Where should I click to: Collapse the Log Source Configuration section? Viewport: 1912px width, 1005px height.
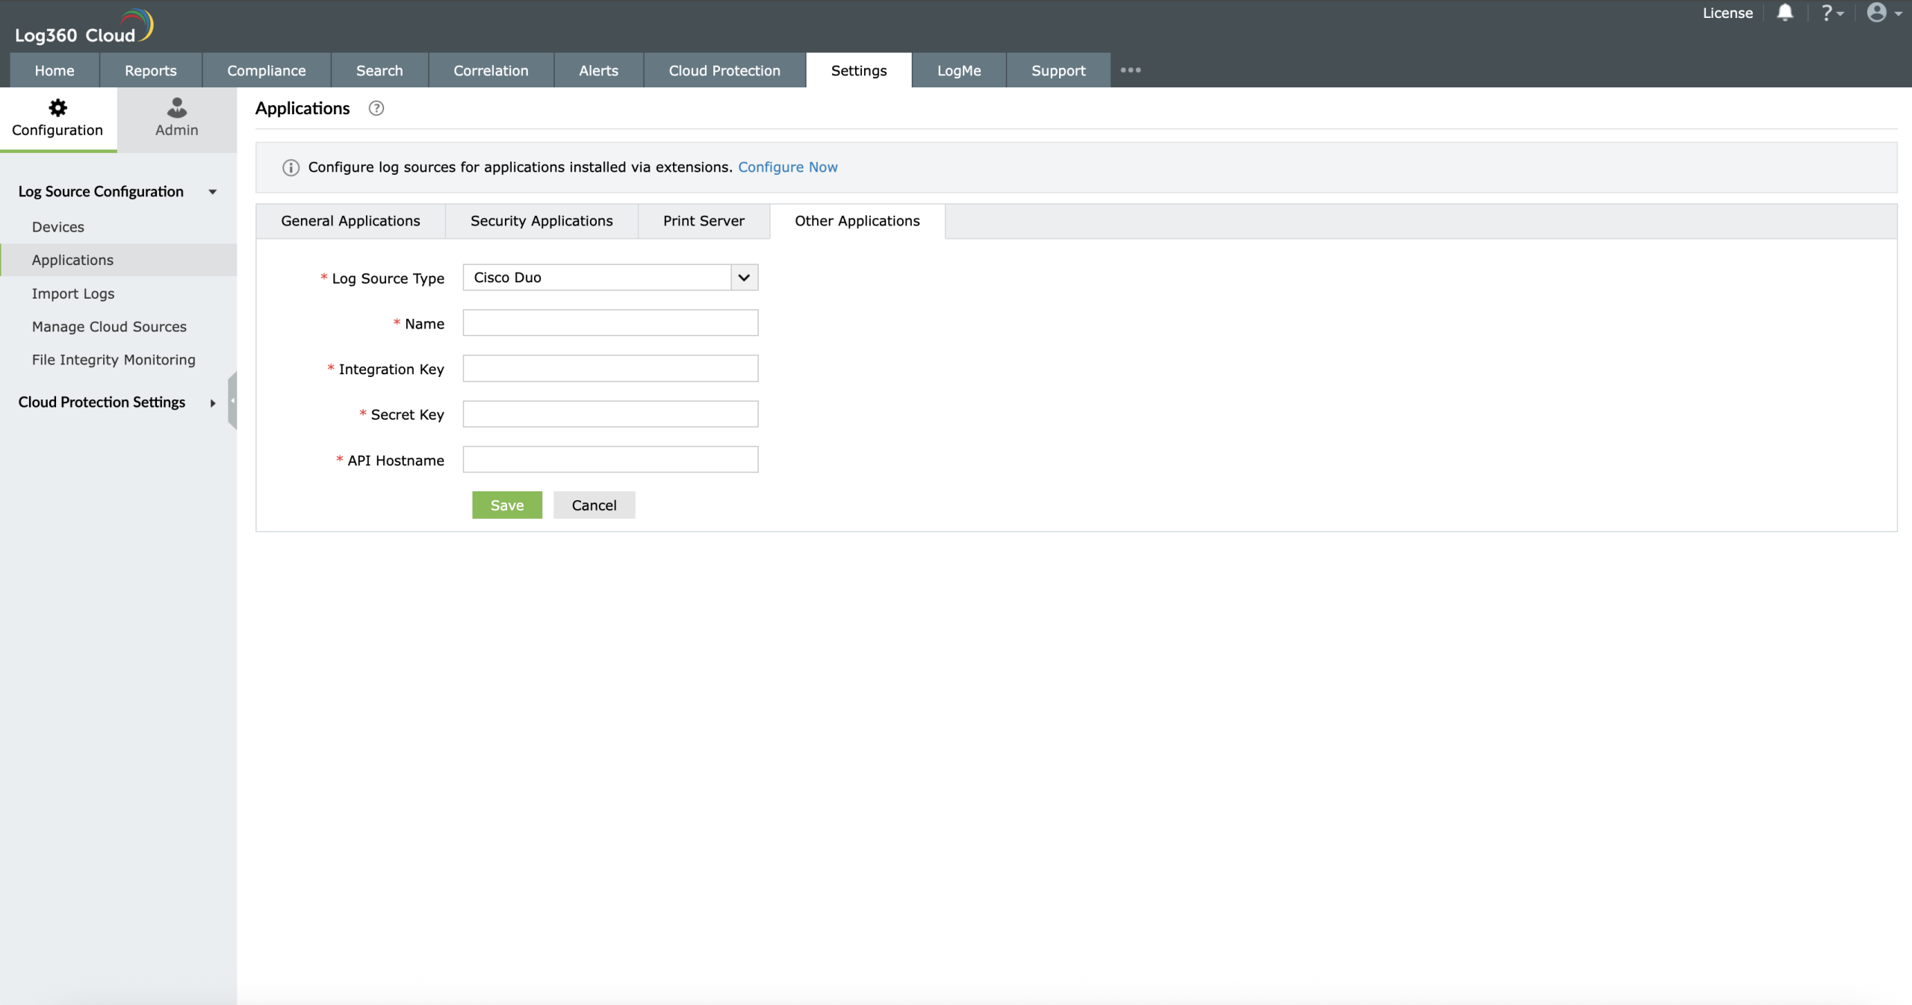tap(212, 192)
